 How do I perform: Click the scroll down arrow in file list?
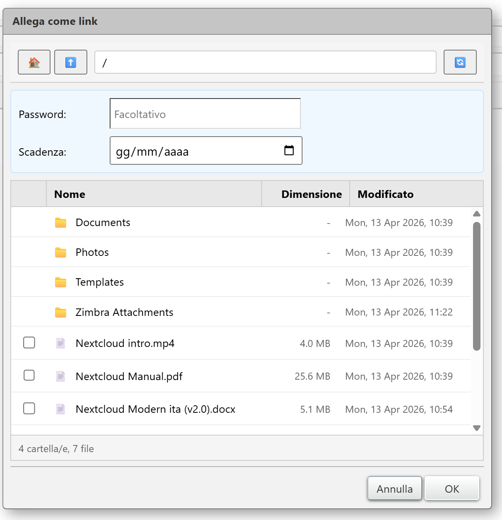coord(476,428)
